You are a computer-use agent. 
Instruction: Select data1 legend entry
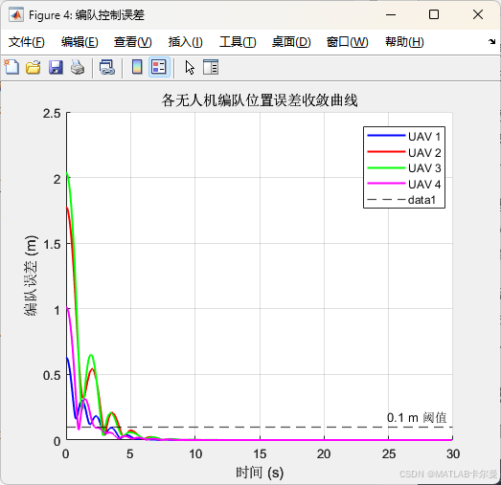click(x=401, y=200)
